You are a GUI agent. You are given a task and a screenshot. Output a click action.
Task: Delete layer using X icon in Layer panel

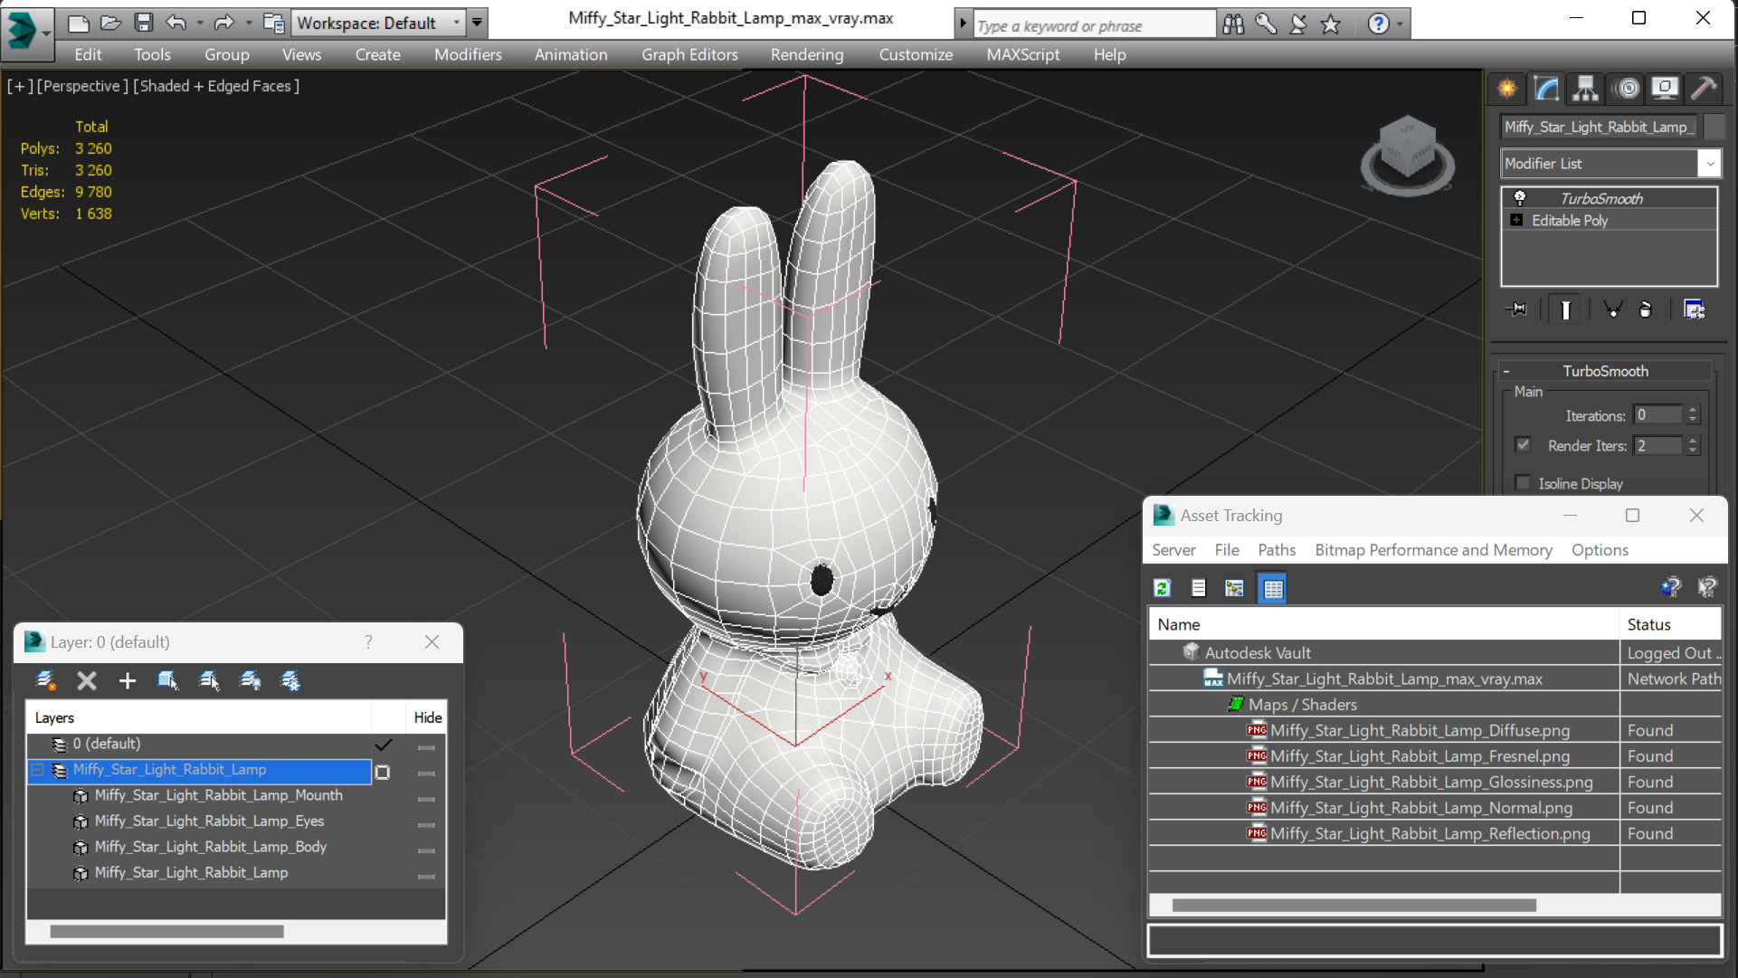coord(86,680)
